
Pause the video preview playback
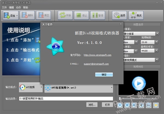click(127, 105)
